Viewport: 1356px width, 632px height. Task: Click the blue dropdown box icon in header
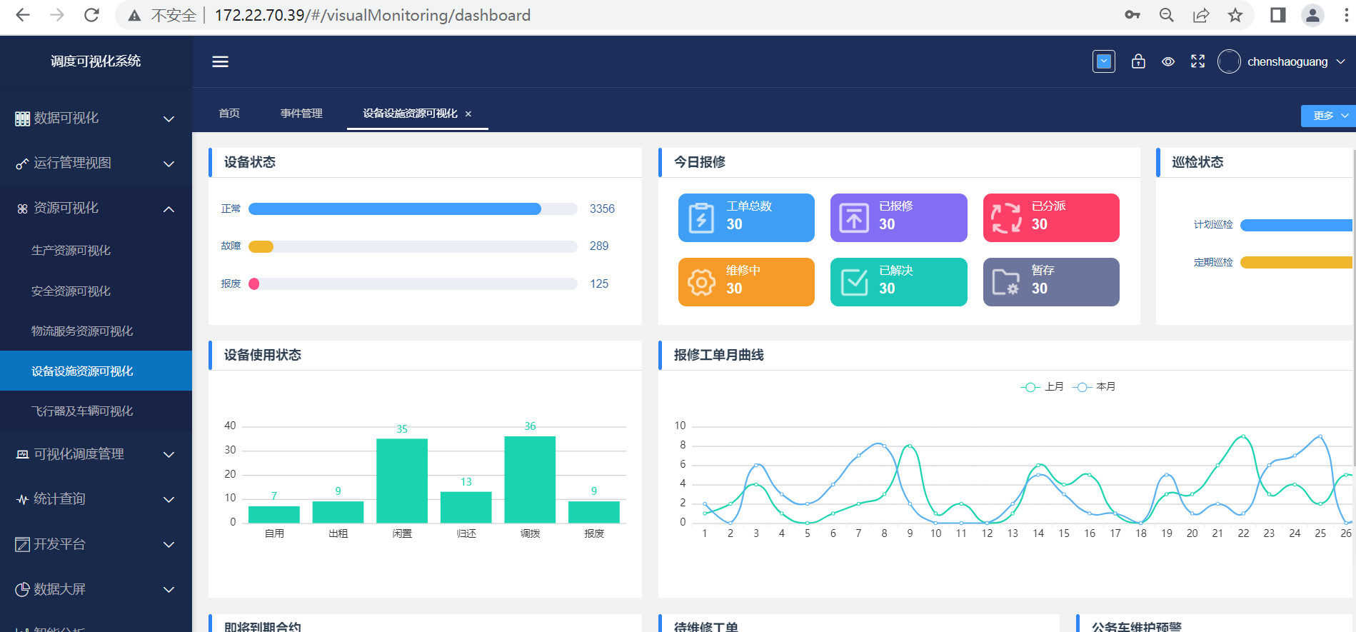[x=1104, y=61]
